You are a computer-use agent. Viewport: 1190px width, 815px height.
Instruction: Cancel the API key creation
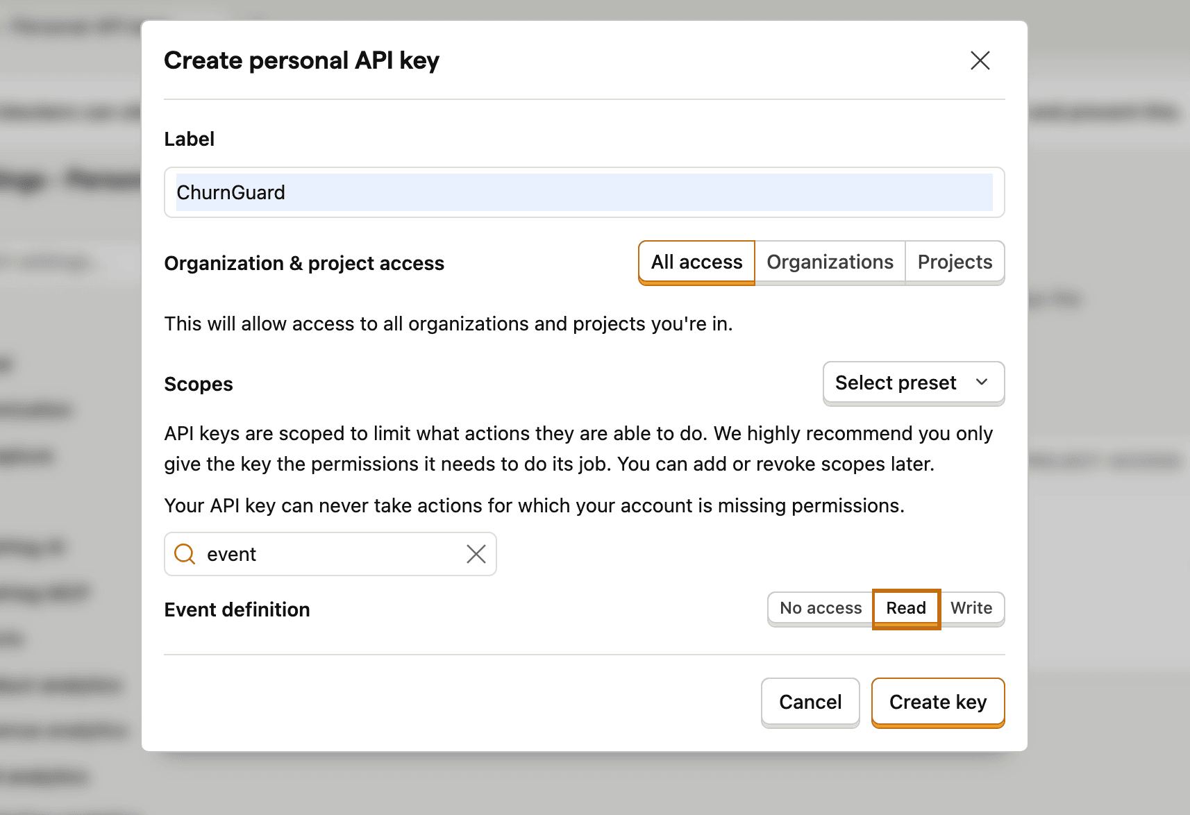810,702
